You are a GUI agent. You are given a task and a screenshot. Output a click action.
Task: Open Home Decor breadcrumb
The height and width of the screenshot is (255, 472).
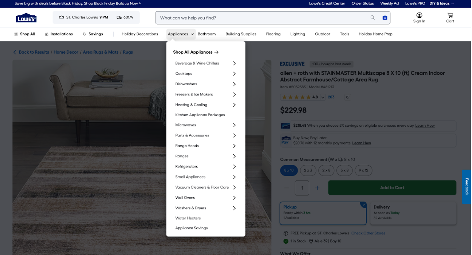[x=66, y=52]
